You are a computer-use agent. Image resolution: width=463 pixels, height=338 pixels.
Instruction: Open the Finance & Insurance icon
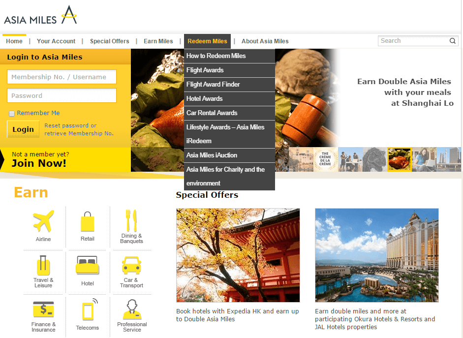[x=43, y=309]
